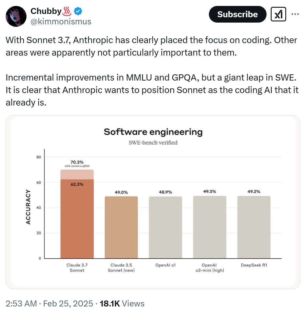The width and height of the screenshot is (304, 313).
Task: Click the OpenAI o3-mini (high) bar
Action: point(210,227)
